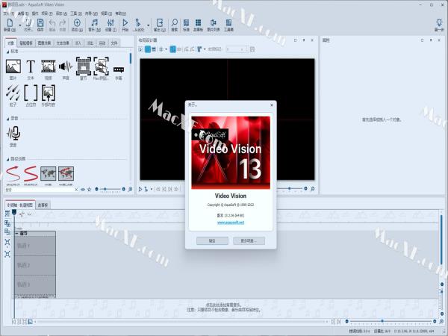Play the preview under Layout designer
This screenshot has height=336, width=448.
point(140,189)
